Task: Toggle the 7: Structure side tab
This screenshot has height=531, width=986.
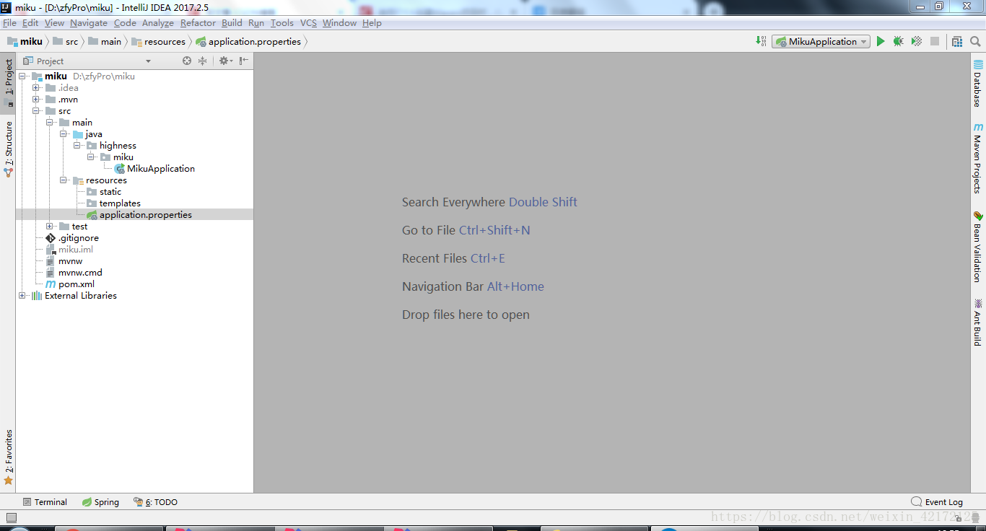Action: [9, 149]
